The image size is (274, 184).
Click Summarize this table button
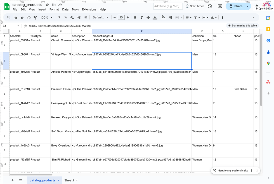click(x=242, y=26)
